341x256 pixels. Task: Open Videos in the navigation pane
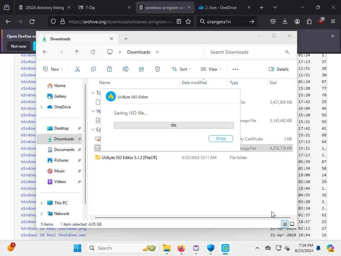(59, 182)
